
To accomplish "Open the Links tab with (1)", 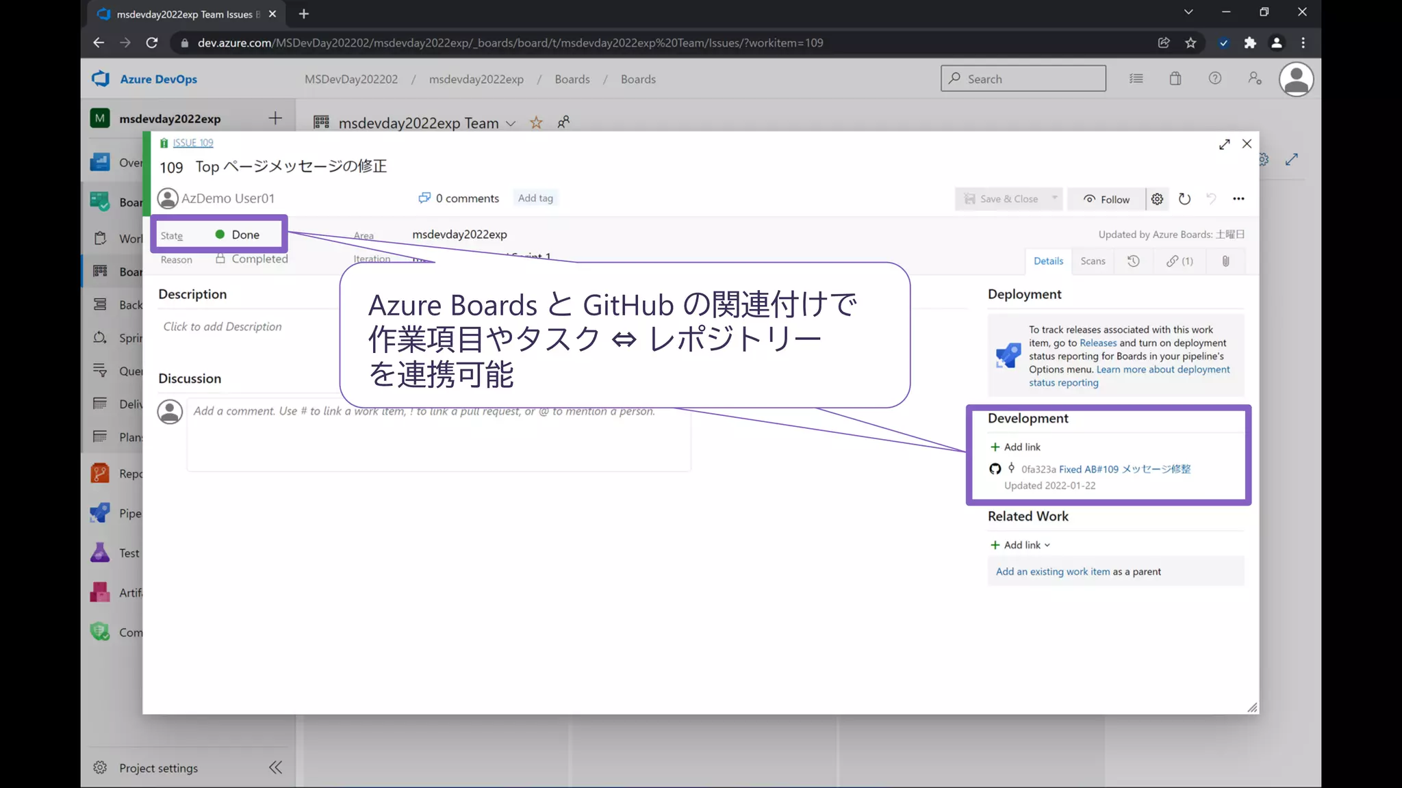I will [1180, 261].
